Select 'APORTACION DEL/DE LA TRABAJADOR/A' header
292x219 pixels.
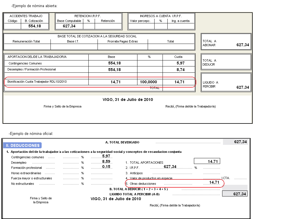(x=37, y=57)
